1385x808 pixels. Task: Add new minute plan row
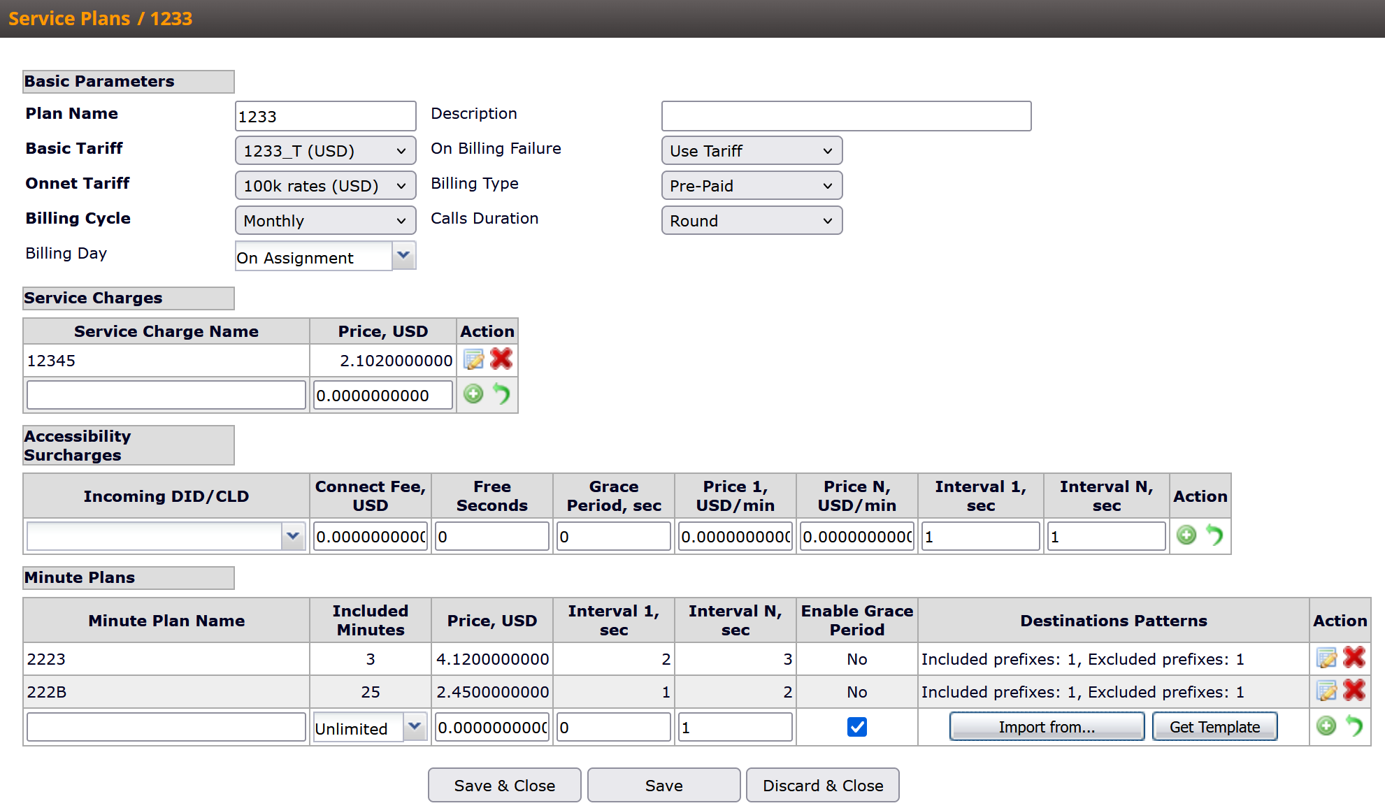click(1326, 726)
